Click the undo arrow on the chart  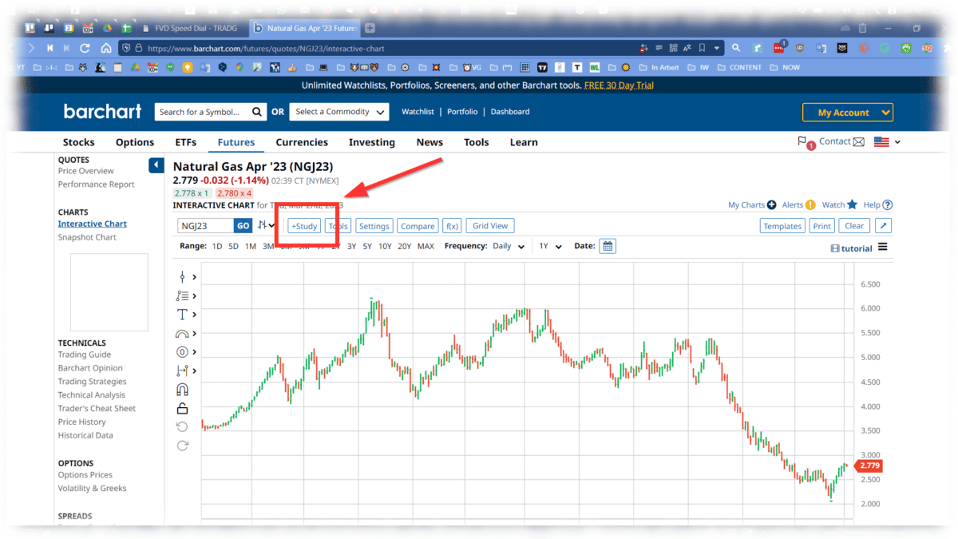click(x=182, y=426)
